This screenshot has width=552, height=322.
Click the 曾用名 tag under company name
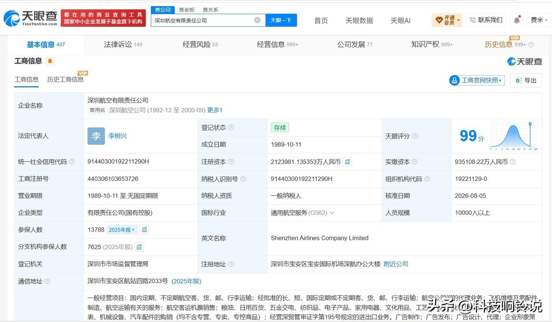coord(97,110)
